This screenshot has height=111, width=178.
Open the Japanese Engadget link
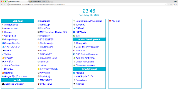point(14,84)
